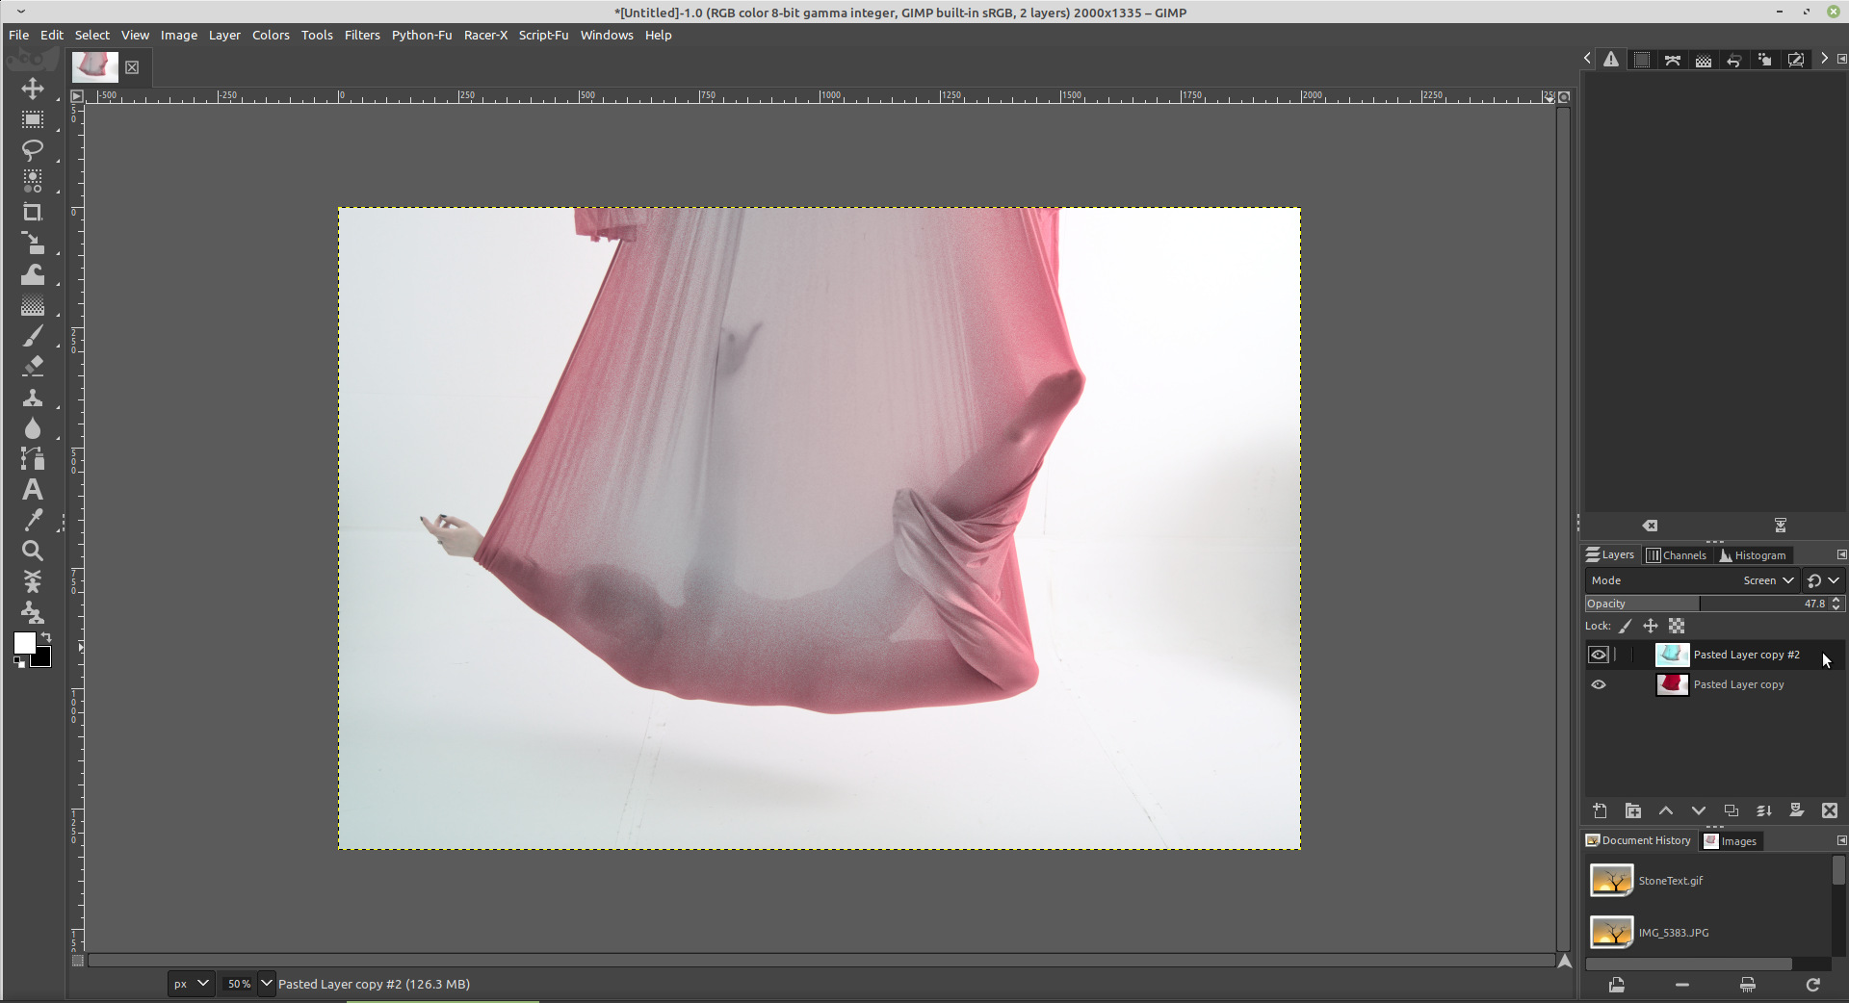Click the white foreground color swatch
Screen dimensions: 1849x1003
23,642
